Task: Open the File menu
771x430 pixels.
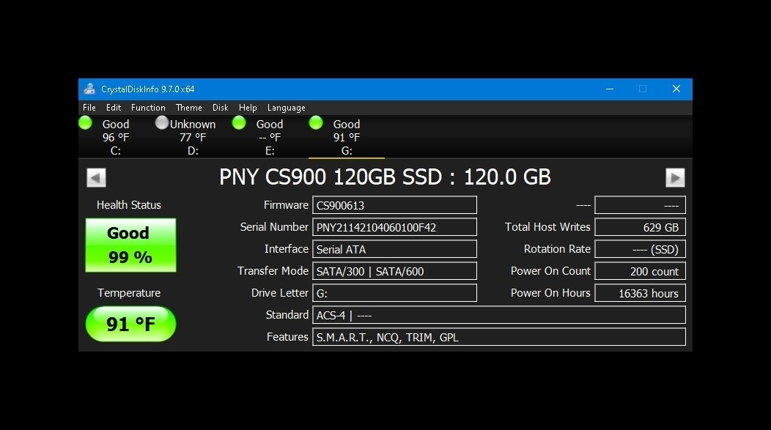Action: point(89,108)
